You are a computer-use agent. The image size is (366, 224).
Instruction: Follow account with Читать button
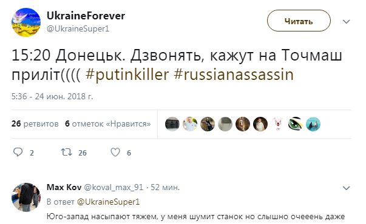[299, 21]
